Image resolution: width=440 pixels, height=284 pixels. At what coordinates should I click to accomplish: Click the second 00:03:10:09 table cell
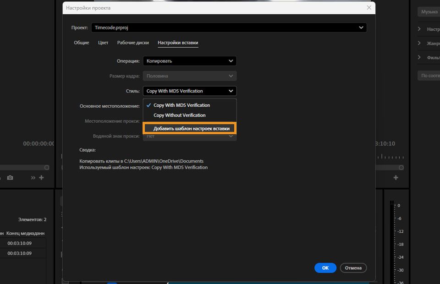[19, 253]
